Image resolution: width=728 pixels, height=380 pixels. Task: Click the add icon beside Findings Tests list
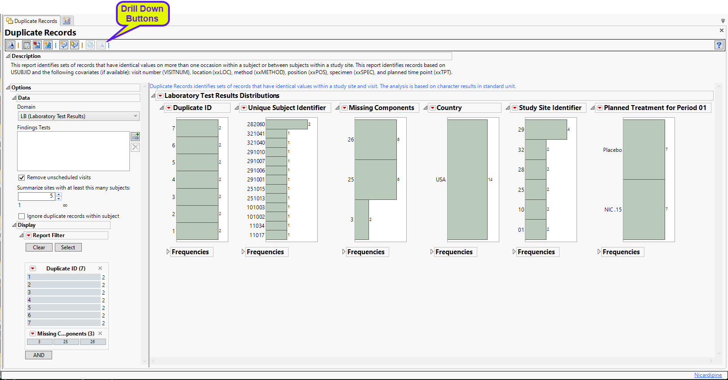[x=135, y=136]
